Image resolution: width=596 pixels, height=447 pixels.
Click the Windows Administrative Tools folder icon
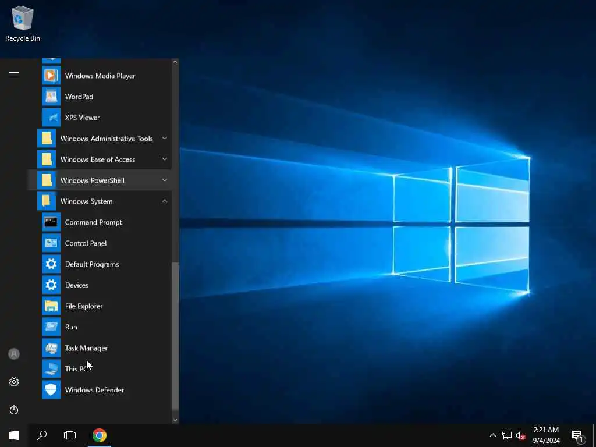tap(47, 139)
